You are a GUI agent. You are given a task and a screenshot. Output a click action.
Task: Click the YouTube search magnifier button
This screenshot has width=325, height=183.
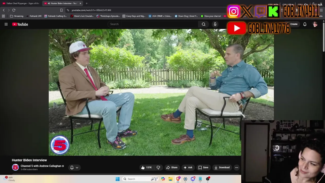click(x=204, y=24)
